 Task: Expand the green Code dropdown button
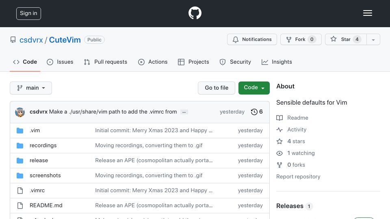pyautogui.click(x=254, y=88)
